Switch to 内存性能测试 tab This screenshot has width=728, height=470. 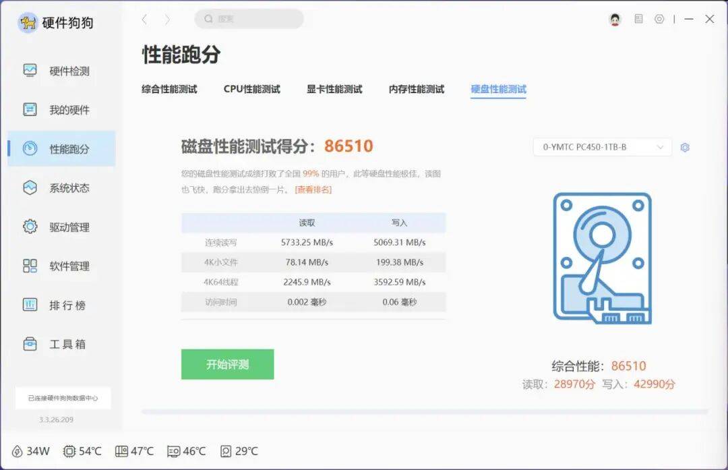(x=417, y=89)
